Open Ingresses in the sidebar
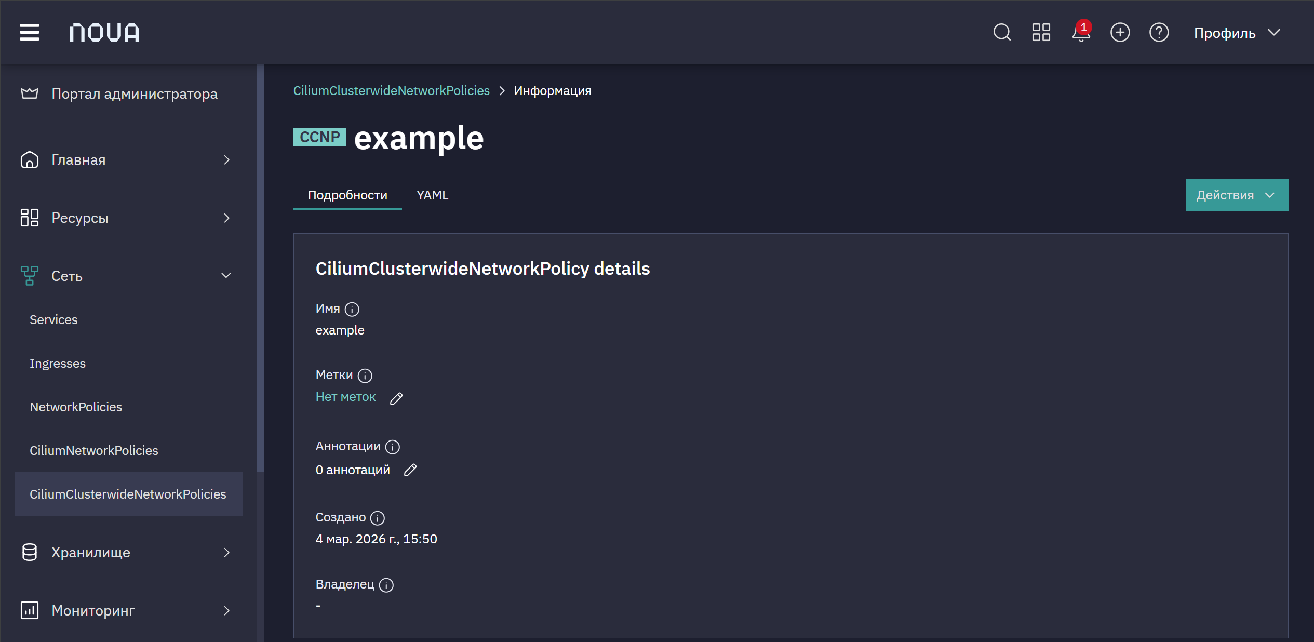 [x=58, y=363]
